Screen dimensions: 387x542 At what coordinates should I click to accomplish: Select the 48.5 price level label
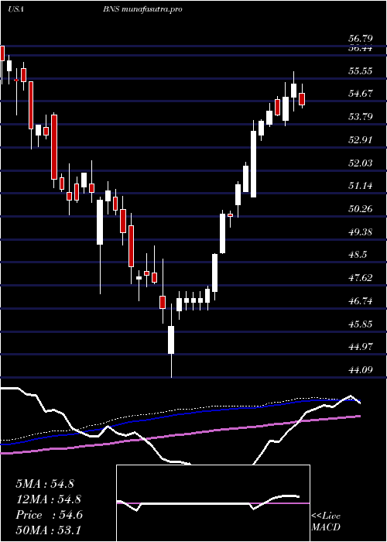coord(358,255)
